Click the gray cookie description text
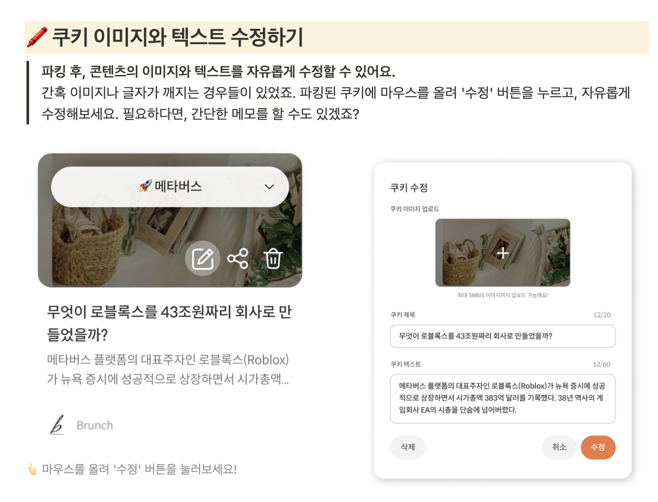658x502 pixels. (x=168, y=369)
